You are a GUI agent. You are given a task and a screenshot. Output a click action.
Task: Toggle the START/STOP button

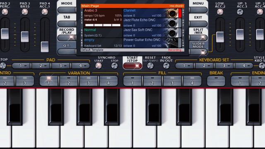coord(132,66)
